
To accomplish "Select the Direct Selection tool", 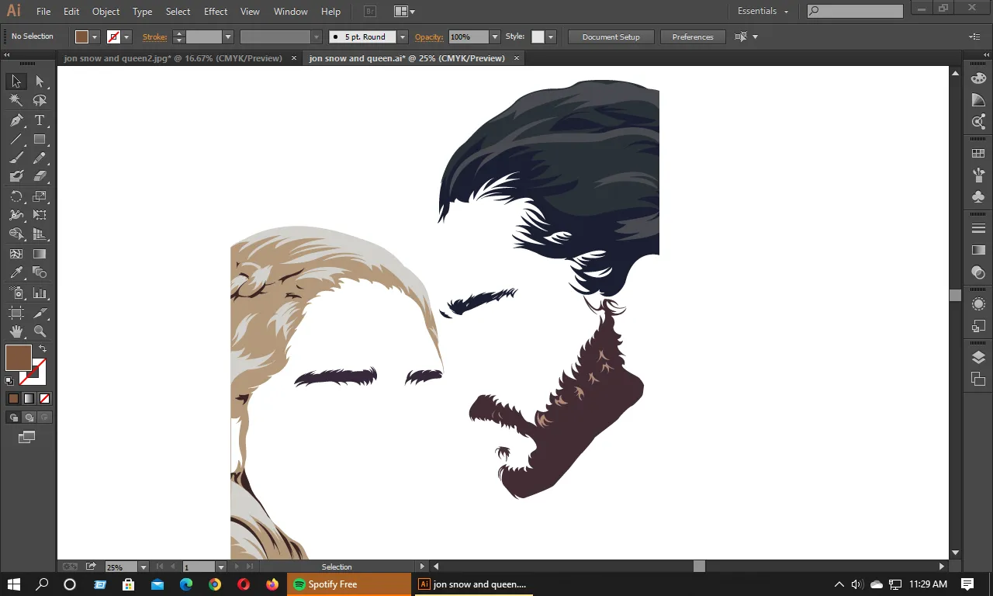I will (40, 81).
